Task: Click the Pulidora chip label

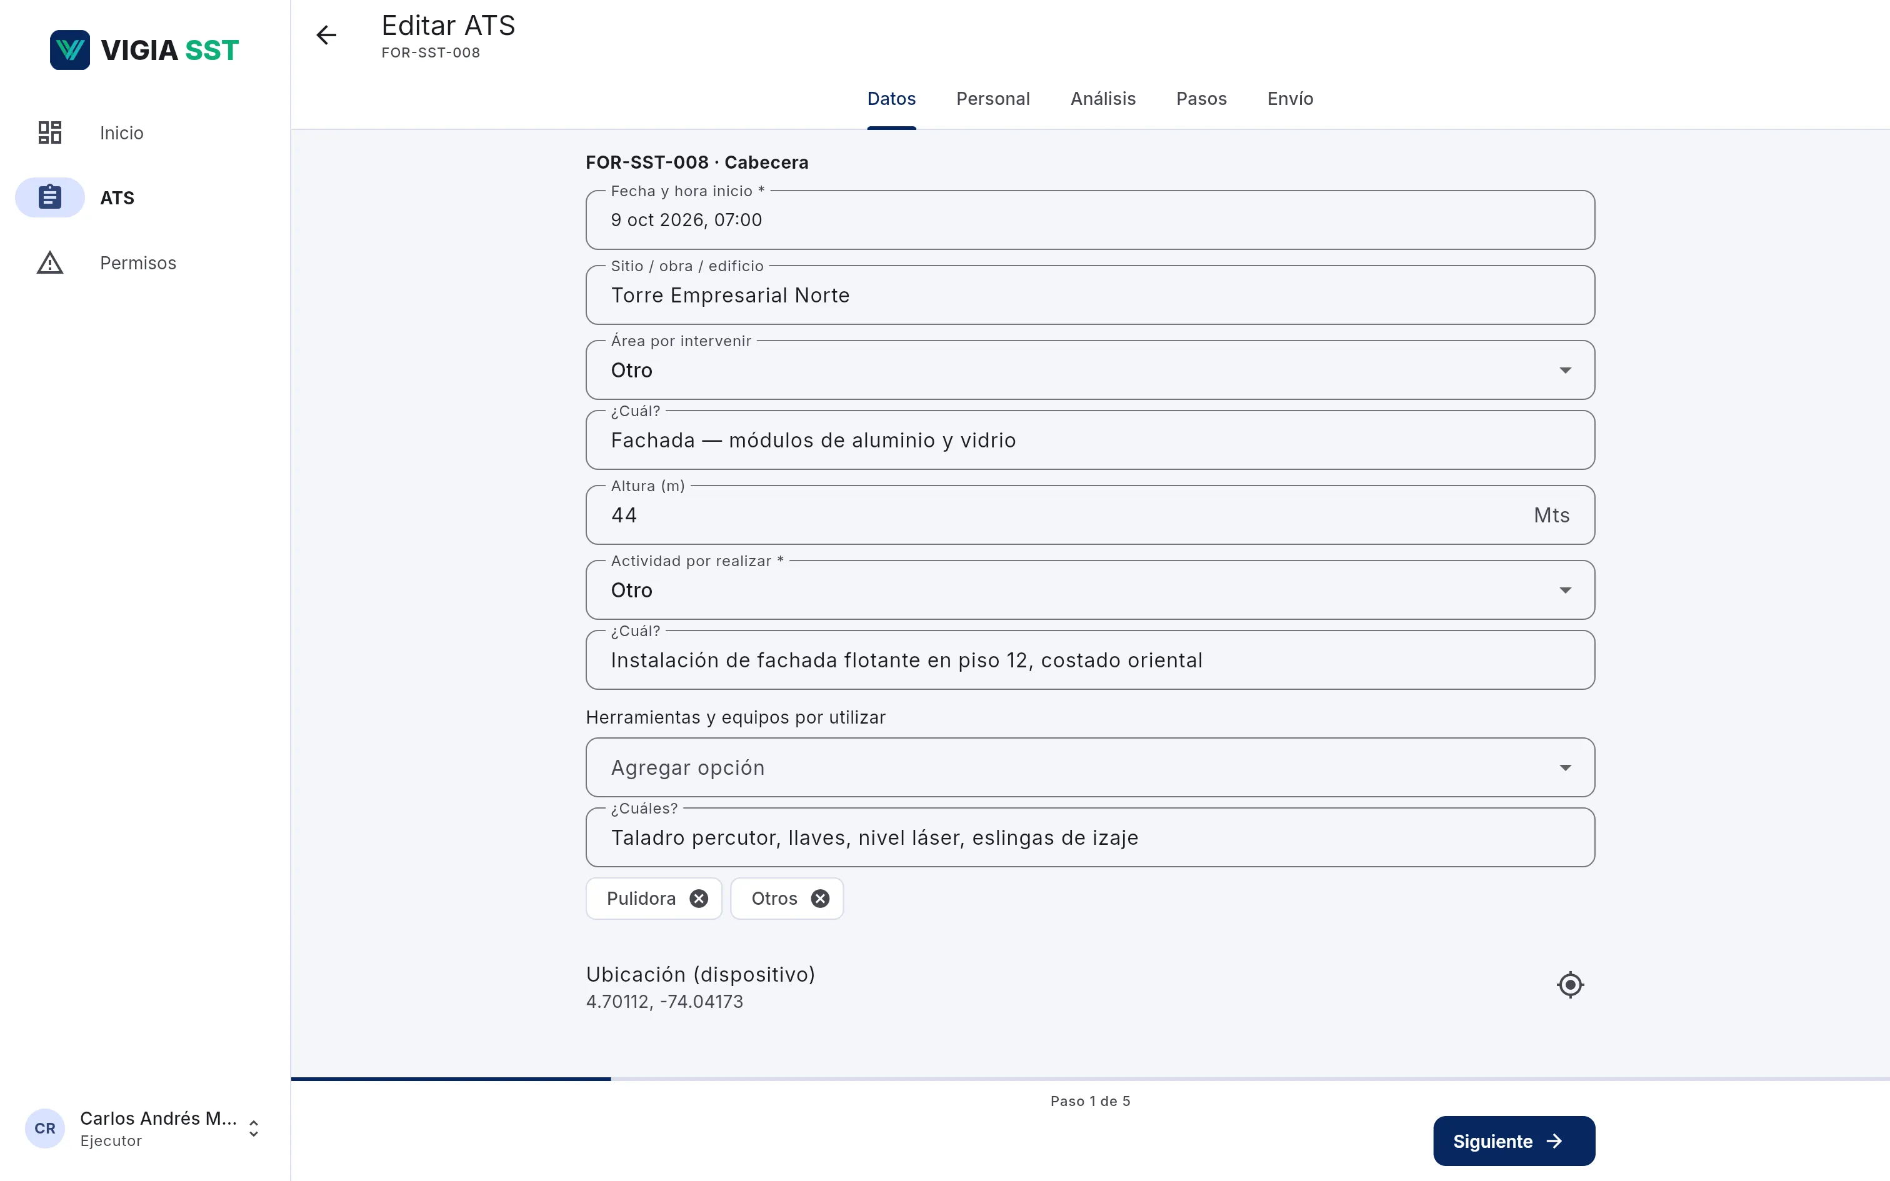Action: (x=641, y=899)
